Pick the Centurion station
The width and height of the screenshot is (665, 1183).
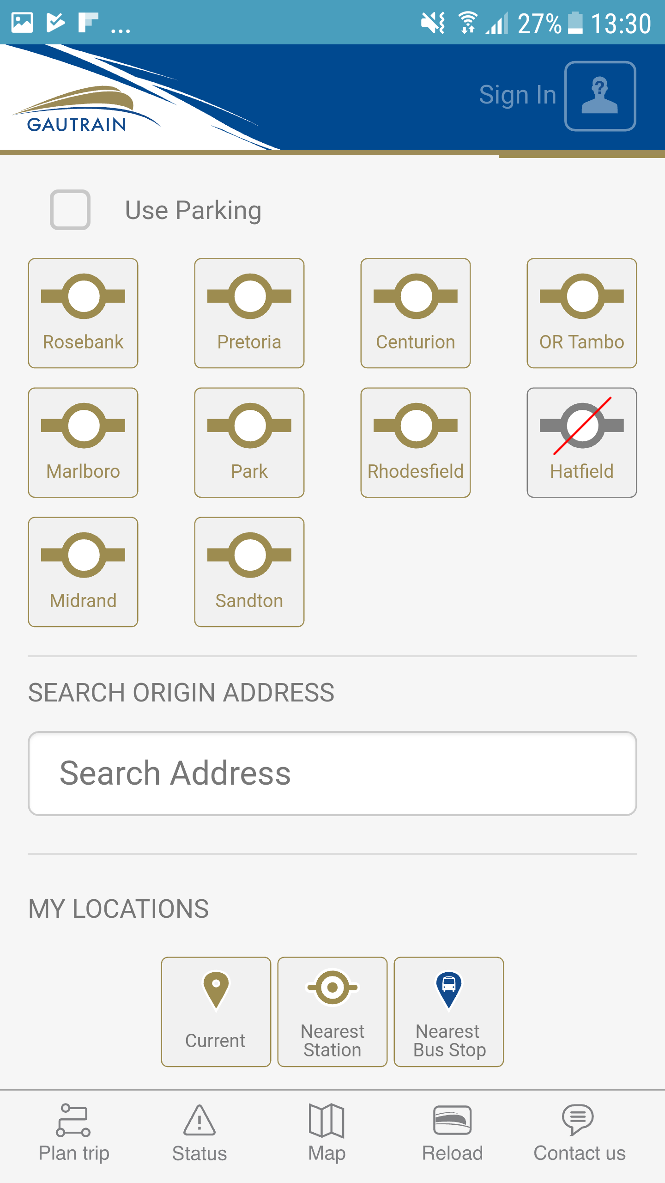pos(416,313)
